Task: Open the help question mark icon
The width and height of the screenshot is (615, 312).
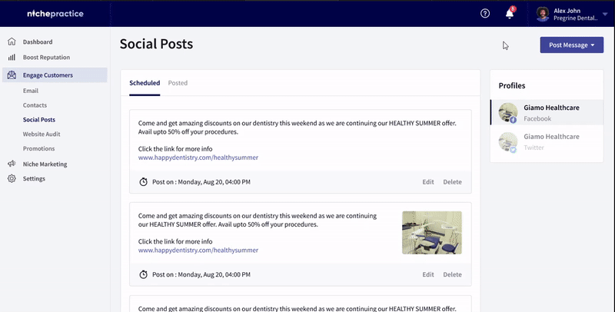Action: [x=485, y=13]
